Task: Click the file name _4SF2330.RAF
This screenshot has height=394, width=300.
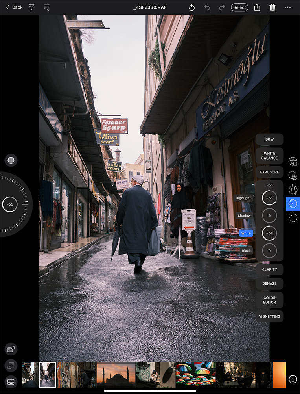Action: (150, 7)
